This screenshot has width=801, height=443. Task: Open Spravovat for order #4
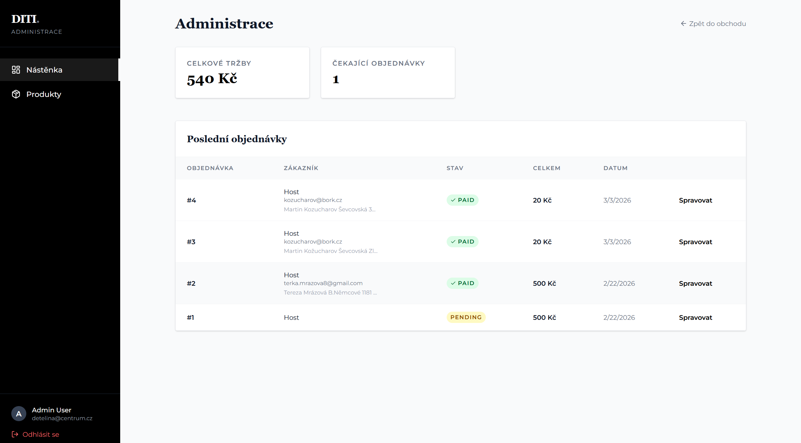click(x=695, y=200)
